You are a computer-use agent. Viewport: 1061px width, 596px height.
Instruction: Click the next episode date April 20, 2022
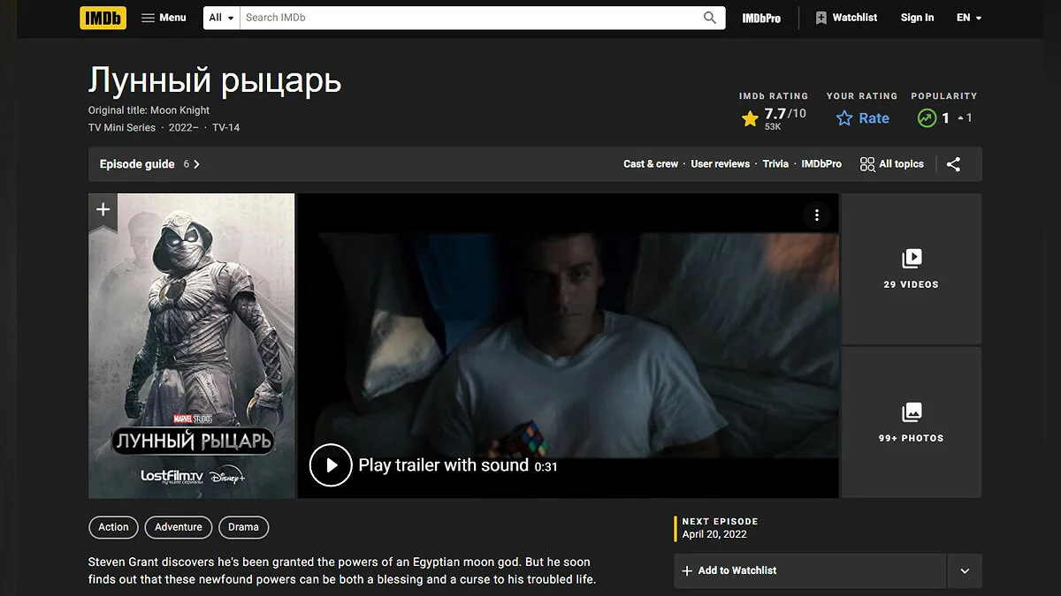tap(714, 534)
